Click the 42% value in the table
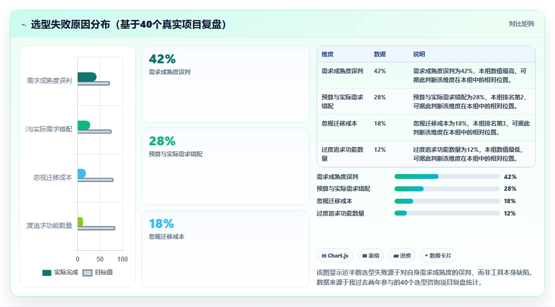Screen dimensions: 555x307 [380, 71]
